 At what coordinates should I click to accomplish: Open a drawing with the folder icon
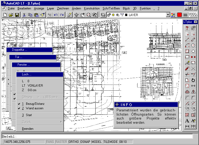11,15
